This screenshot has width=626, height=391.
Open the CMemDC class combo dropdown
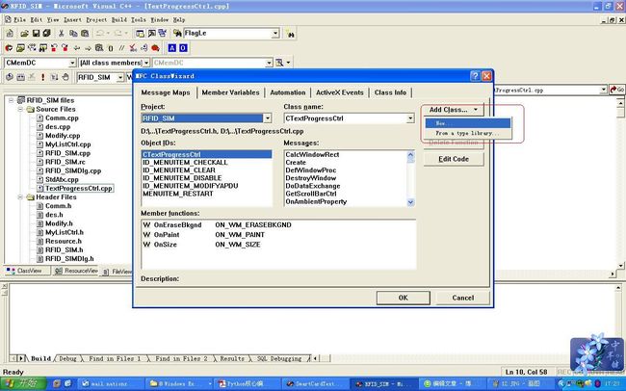pyautogui.click(x=72, y=63)
